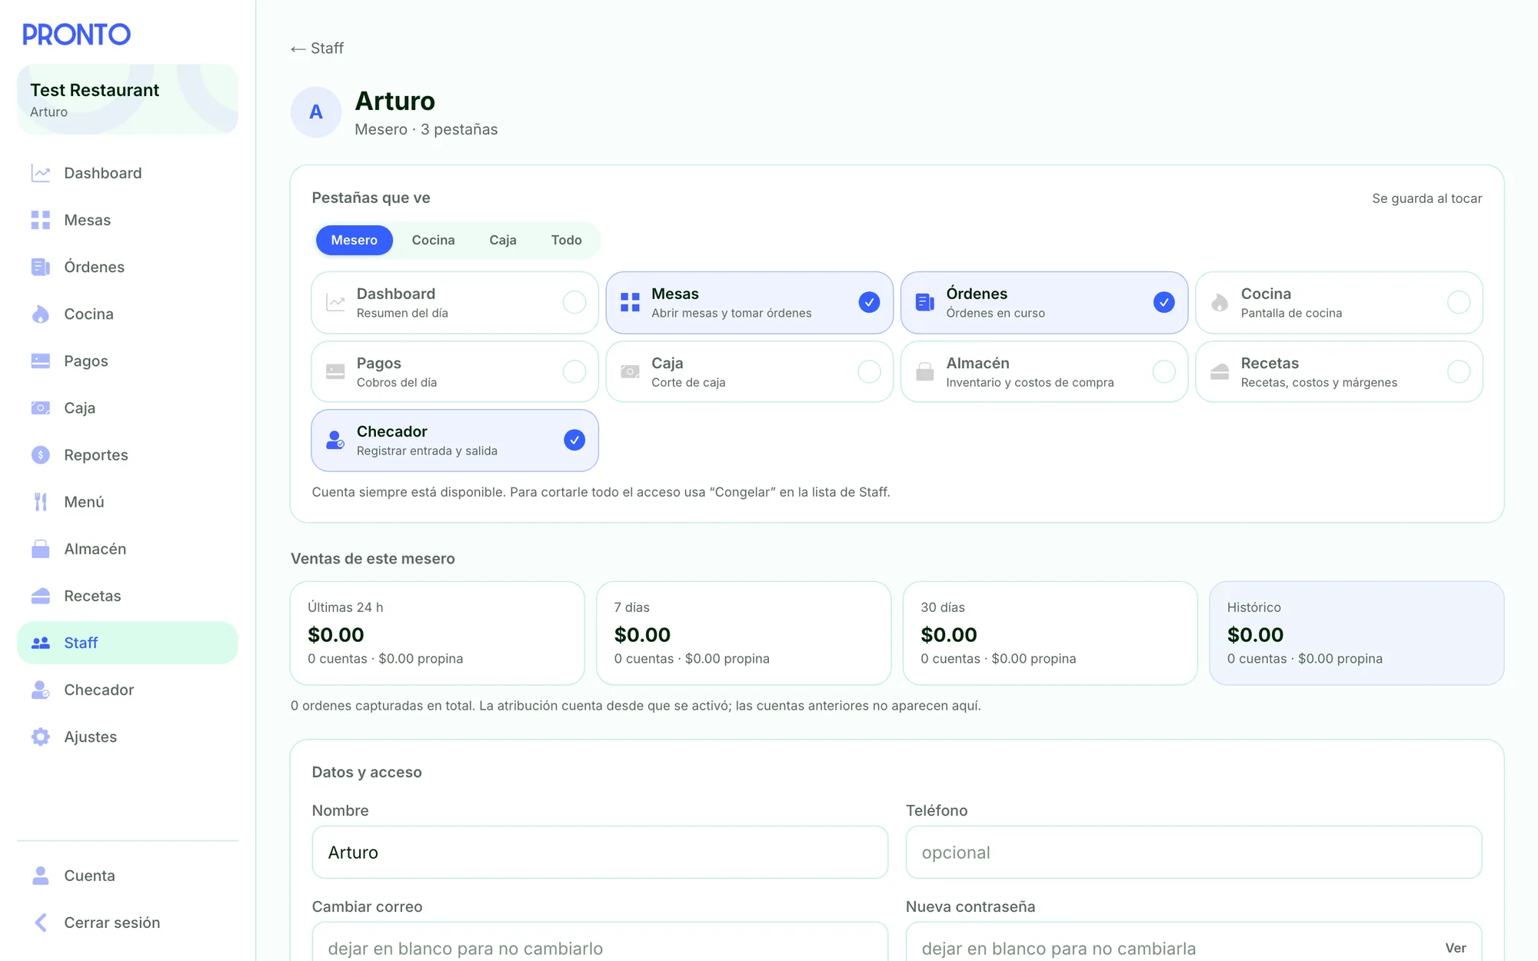Open the Test Restaurant card
Image resolution: width=1538 pixels, height=961 pixels.
(x=128, y=99)
